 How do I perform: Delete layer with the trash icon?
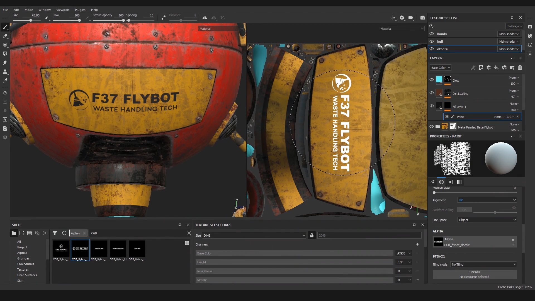tap(520, 67)
